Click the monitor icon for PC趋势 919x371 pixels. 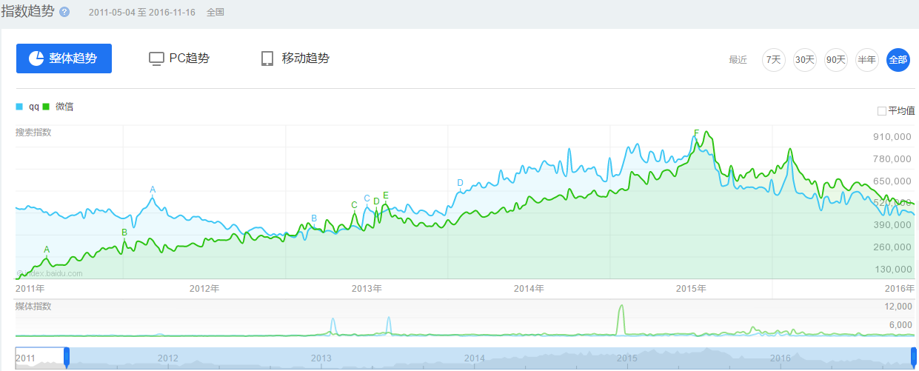(x=156, y=59)
